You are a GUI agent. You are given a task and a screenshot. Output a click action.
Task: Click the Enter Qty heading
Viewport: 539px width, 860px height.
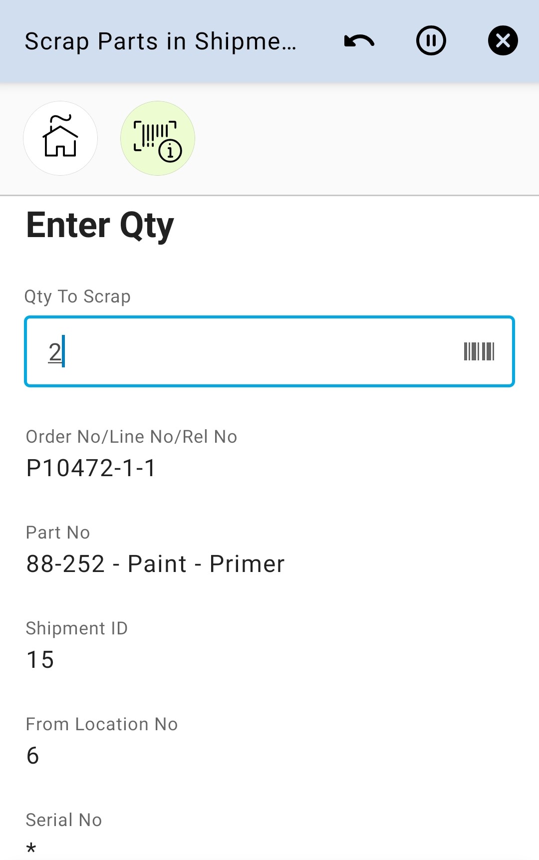tap(100, 226)
